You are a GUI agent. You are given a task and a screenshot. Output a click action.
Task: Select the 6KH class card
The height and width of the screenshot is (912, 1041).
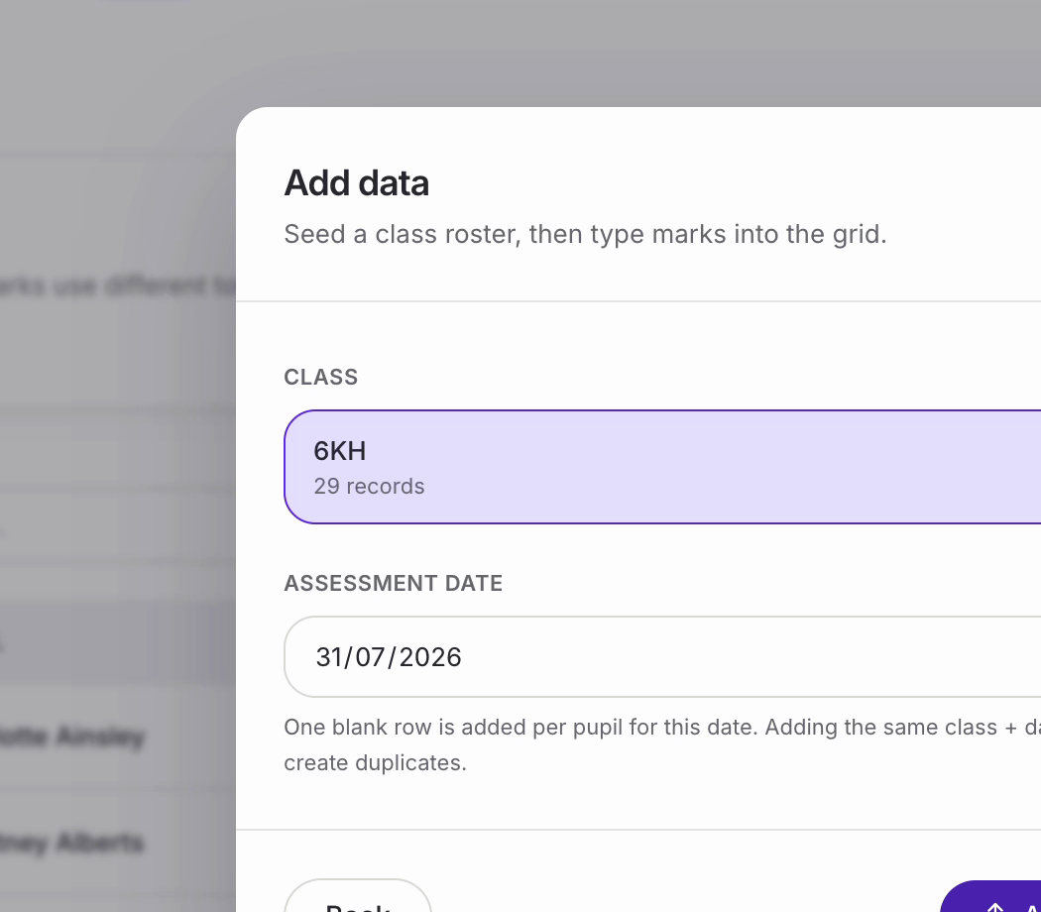tap(662, 467)
